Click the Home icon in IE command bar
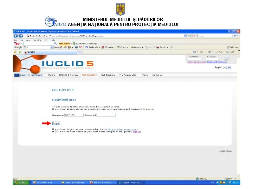 (x=194, y=52)
